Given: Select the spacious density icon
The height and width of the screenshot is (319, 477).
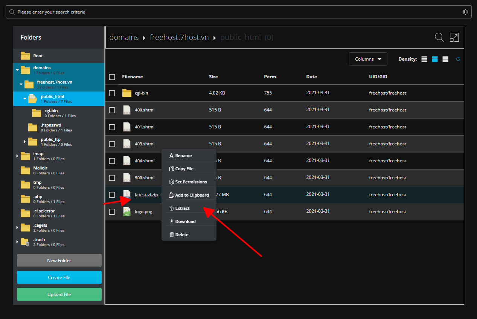Looking at the screenshot, I should click(x=445, y=59).
